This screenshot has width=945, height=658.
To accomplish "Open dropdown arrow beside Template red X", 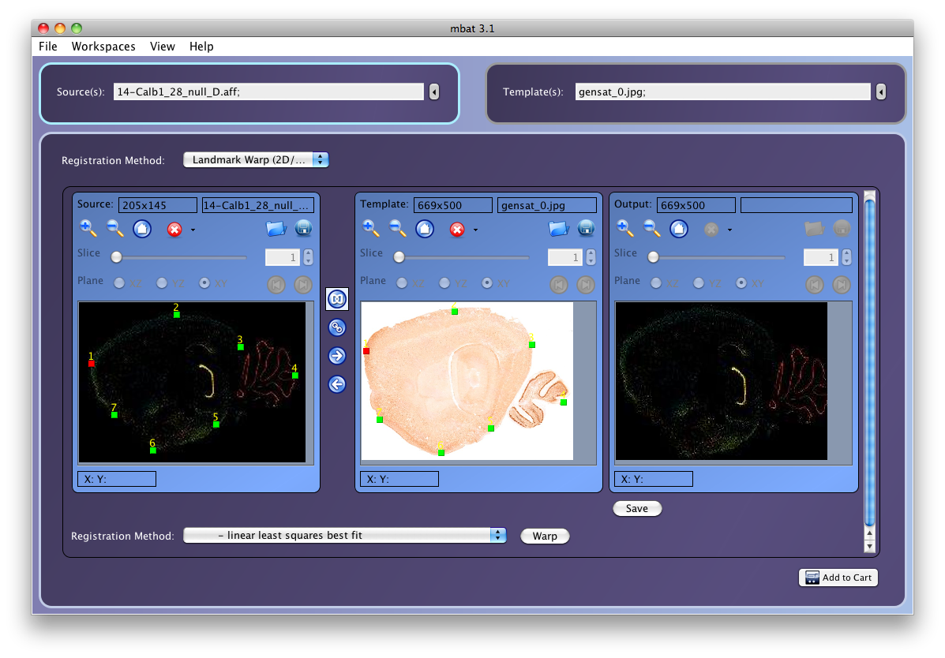I will coord(475,230).
